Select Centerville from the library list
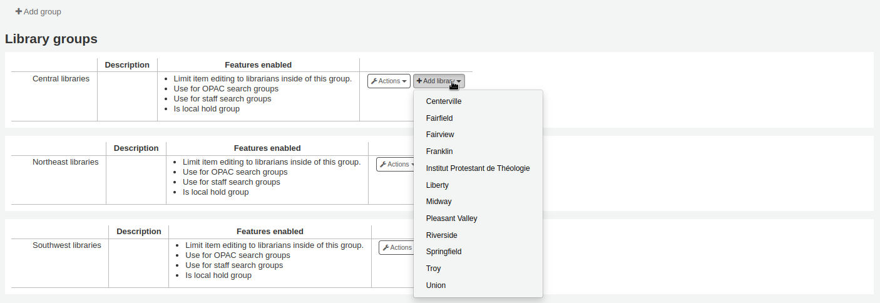 [x=444, y=101]
